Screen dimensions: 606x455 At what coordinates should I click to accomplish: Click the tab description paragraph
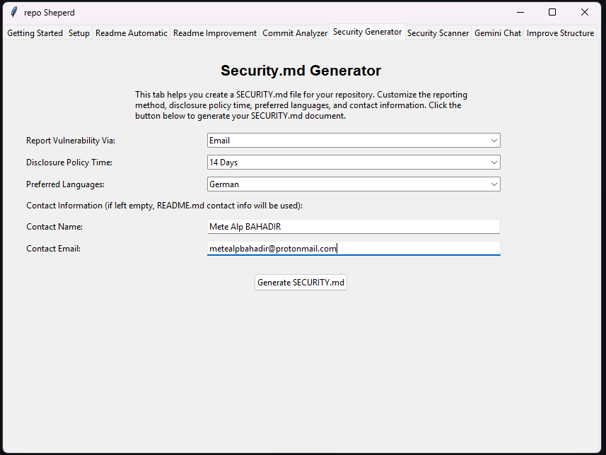click(301, 105)
